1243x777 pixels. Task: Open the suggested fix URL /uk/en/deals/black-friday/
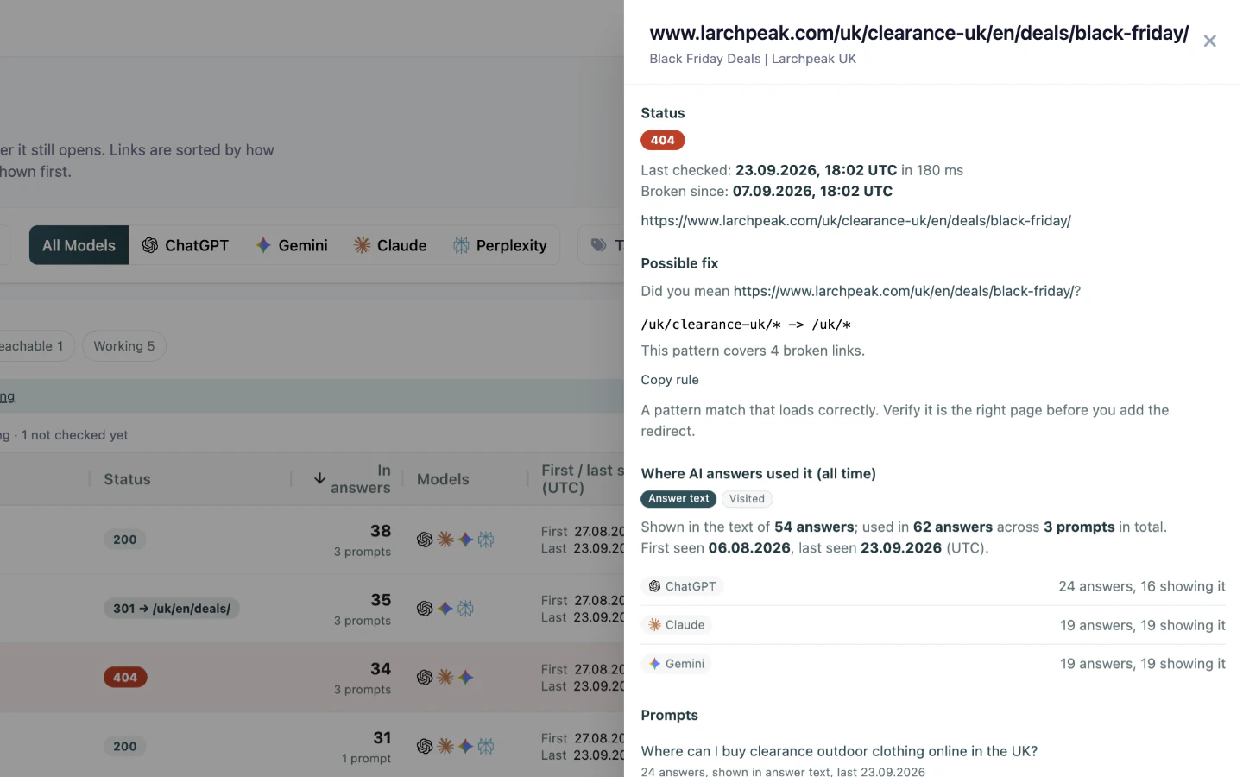pos(904,291)
